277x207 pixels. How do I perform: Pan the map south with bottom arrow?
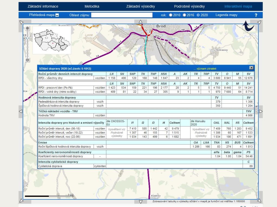point(140,202)
